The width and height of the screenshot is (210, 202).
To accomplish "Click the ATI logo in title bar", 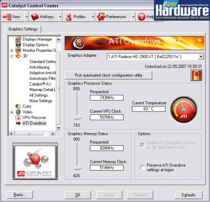I will pyautogui.click(x=4, y=5).
